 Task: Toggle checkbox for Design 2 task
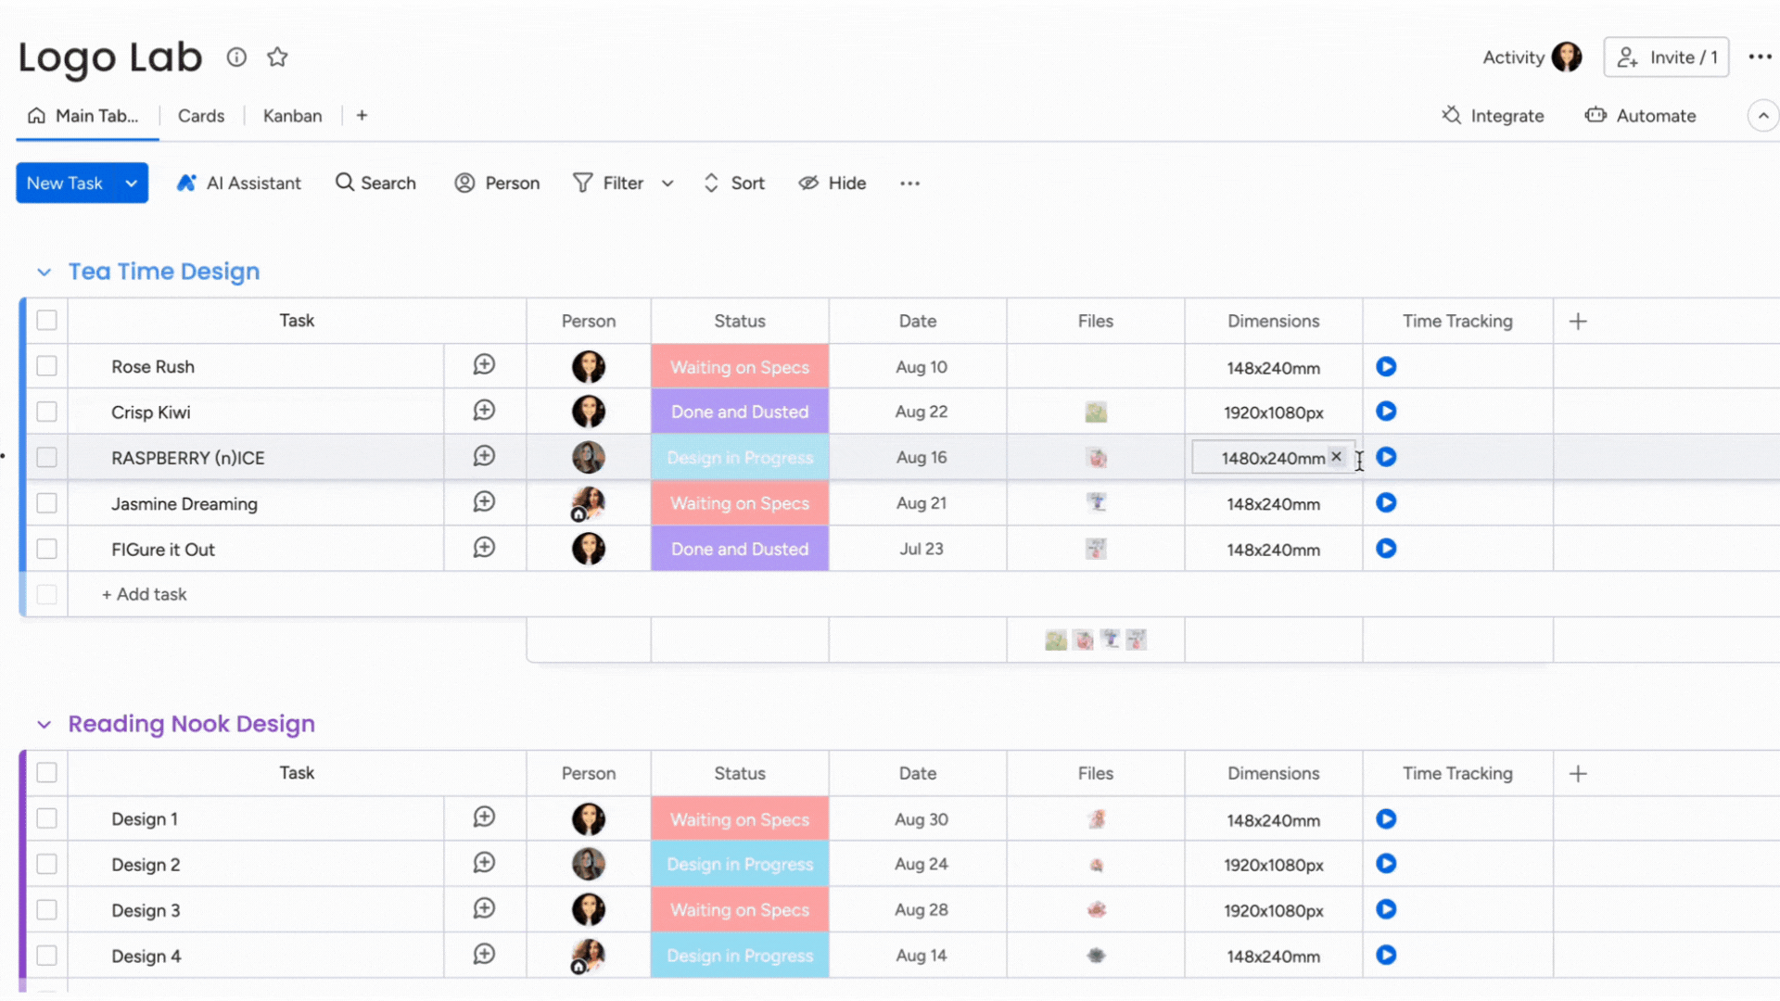coord(45,864)
